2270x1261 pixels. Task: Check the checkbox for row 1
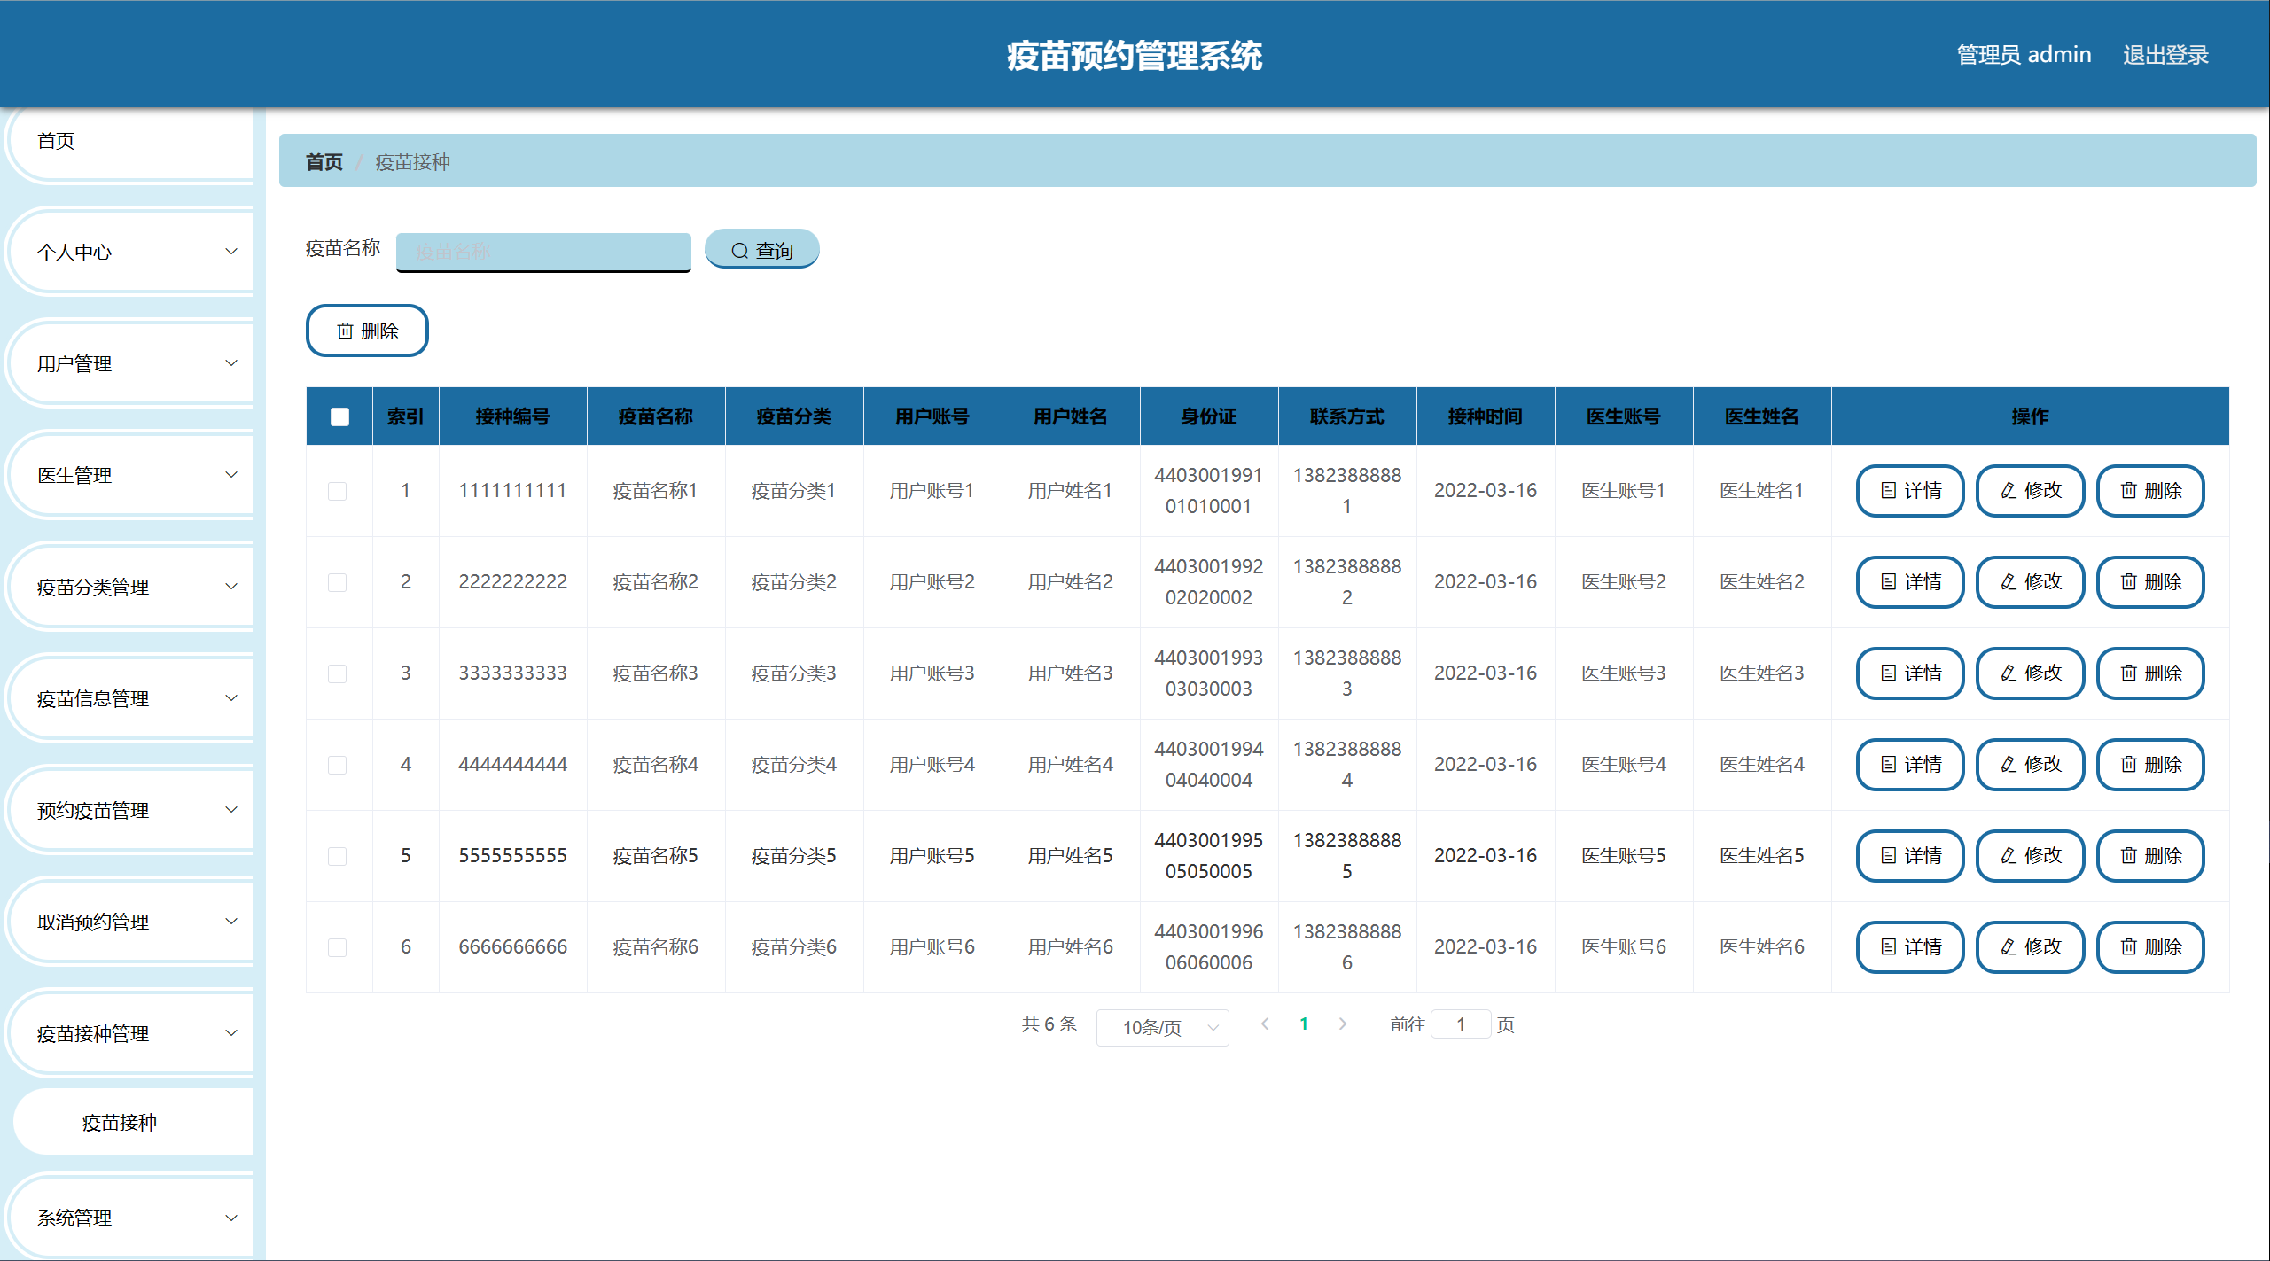click(337, 491)
